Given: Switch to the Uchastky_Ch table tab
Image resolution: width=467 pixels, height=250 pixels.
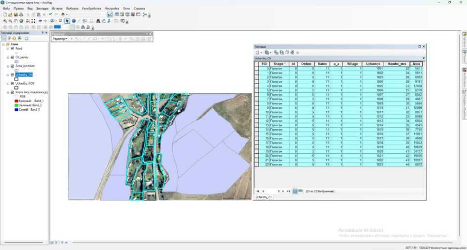Looking at the screenshot, I should 264,197.
